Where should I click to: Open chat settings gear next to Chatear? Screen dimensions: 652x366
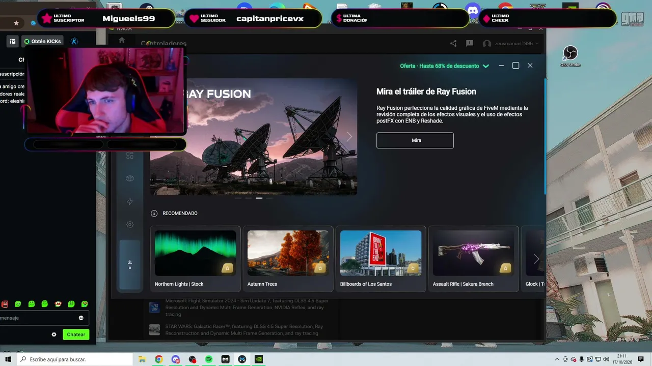click(x=54, y=334)
